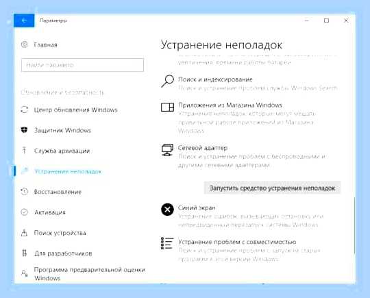
Task: Click the Сетевой адаптер description text
Action: point(251,161)
